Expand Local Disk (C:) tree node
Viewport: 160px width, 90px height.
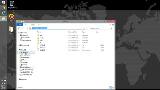click(x=19, y=67)
